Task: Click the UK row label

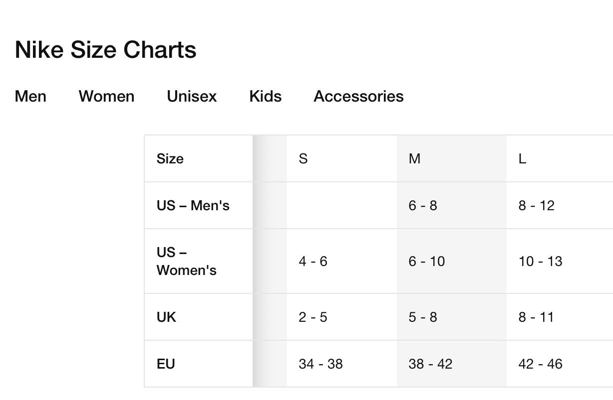Action: point(166,317)
